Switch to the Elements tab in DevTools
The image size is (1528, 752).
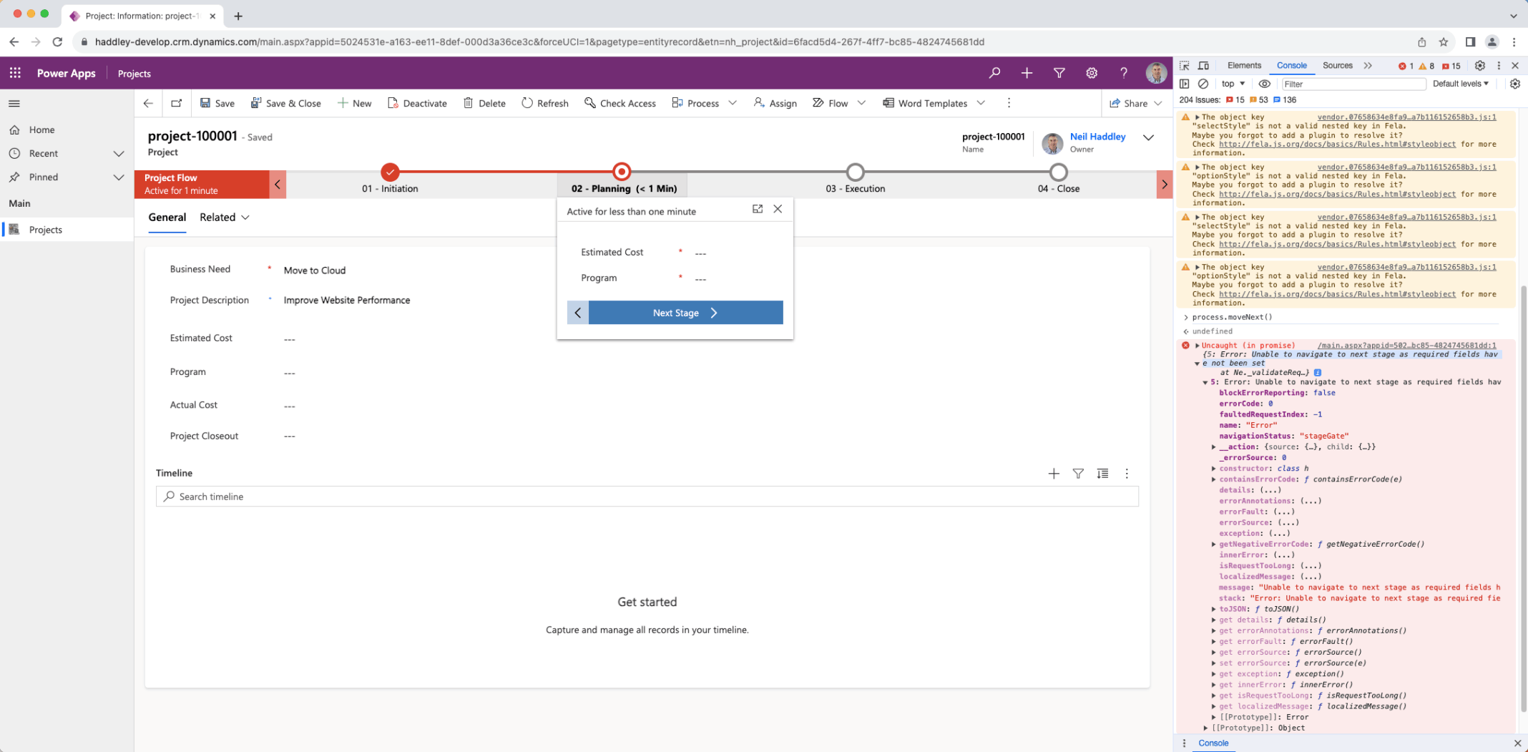pyautogui.click(x=1244, y=66)
